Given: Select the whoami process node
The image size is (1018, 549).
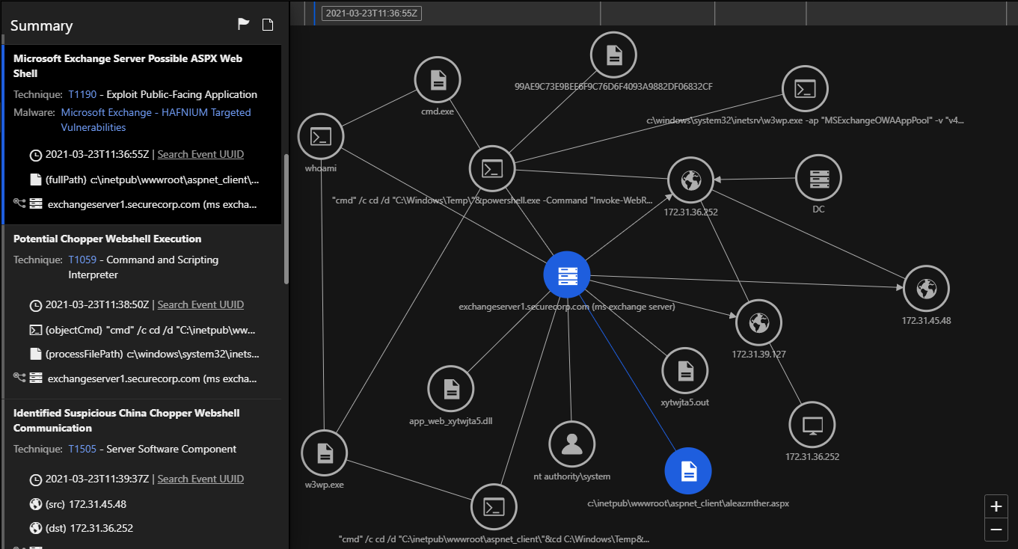Looking at the screenshot, I should point(321,137).
